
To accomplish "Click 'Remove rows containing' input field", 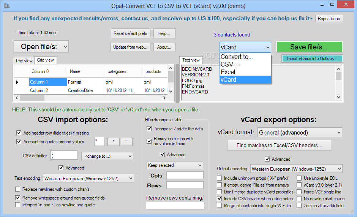I will click(175, 206).
